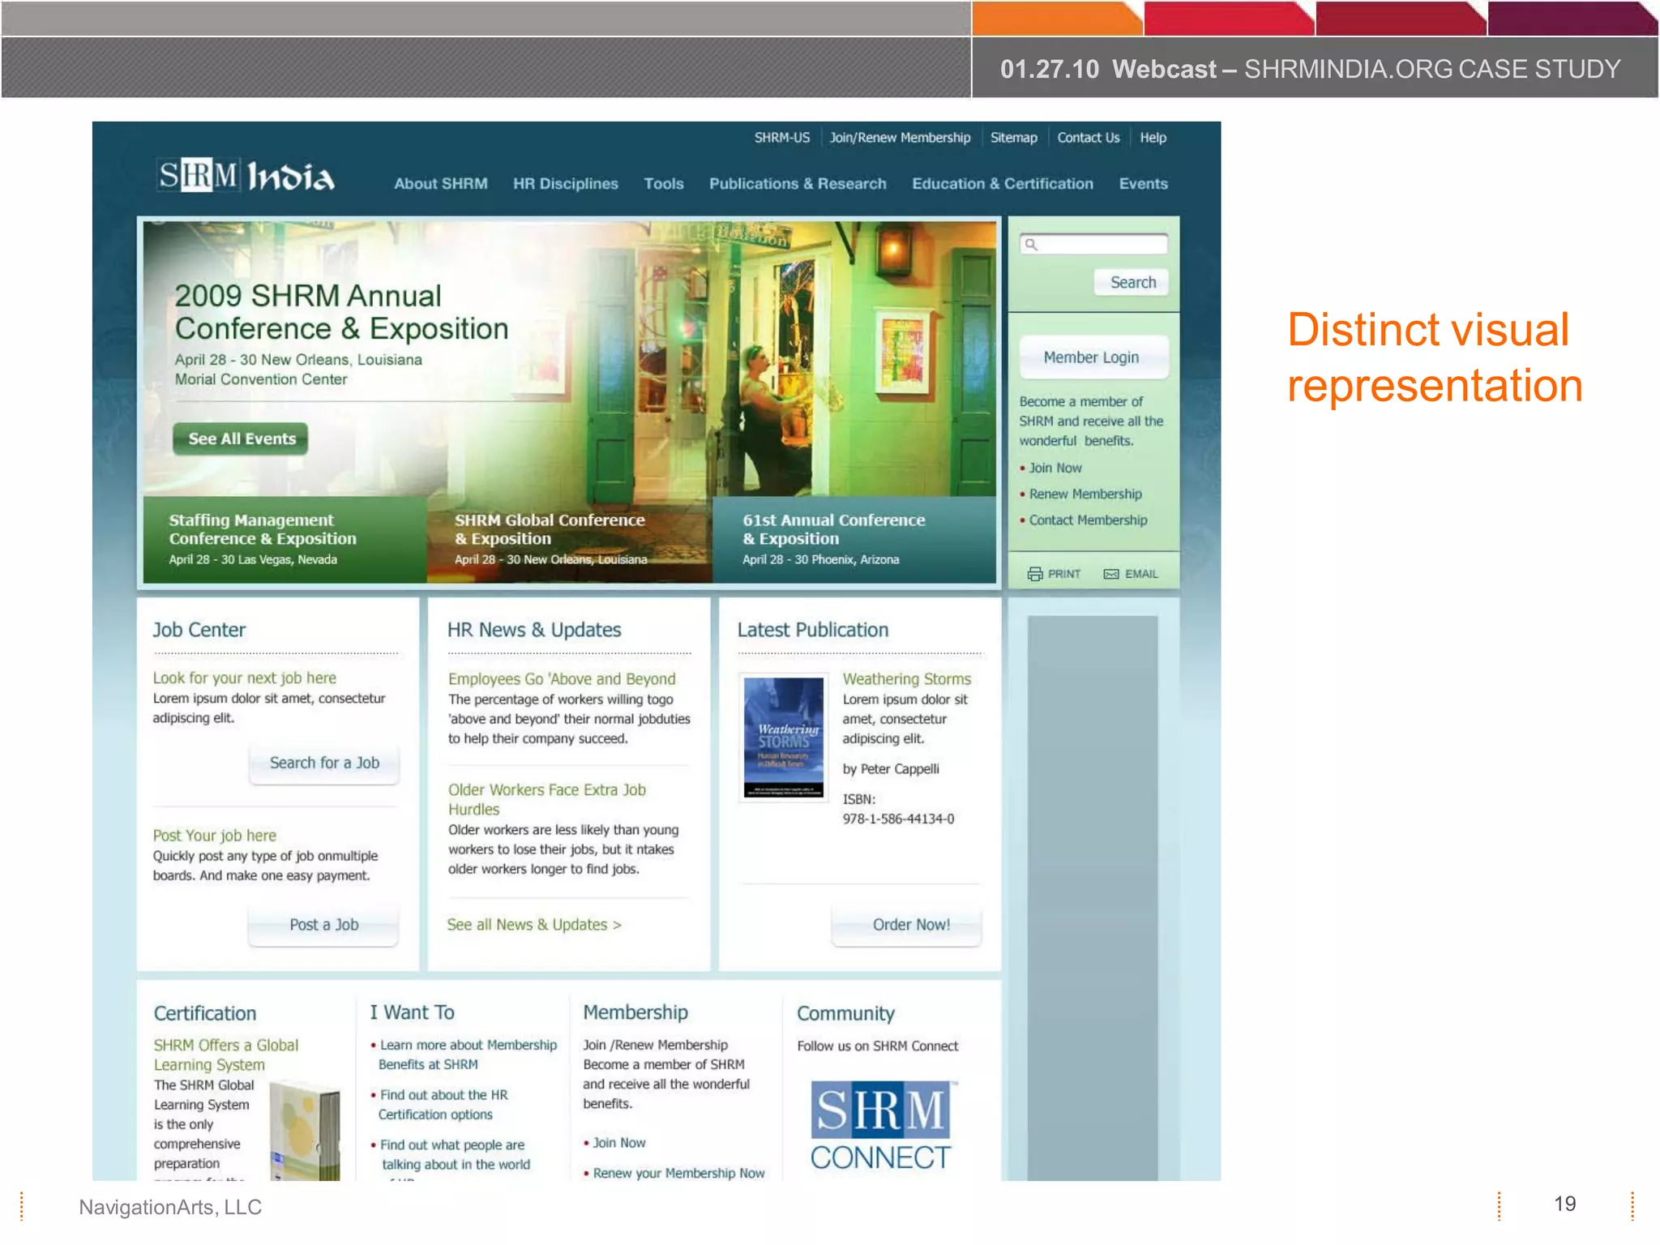Click the 2009 SHRM Annual Conference heading
The width and height of the screenshot is (1660, 1245).
(x=341, y=312)
